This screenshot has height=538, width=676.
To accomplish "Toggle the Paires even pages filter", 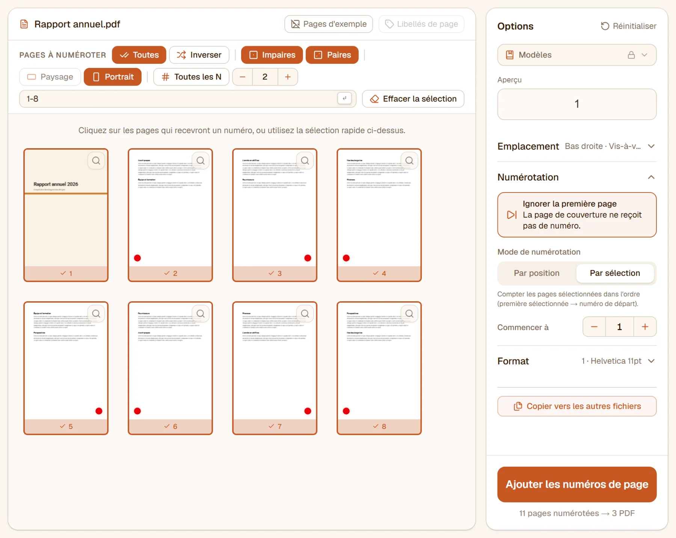I will (x=332, y=55).
